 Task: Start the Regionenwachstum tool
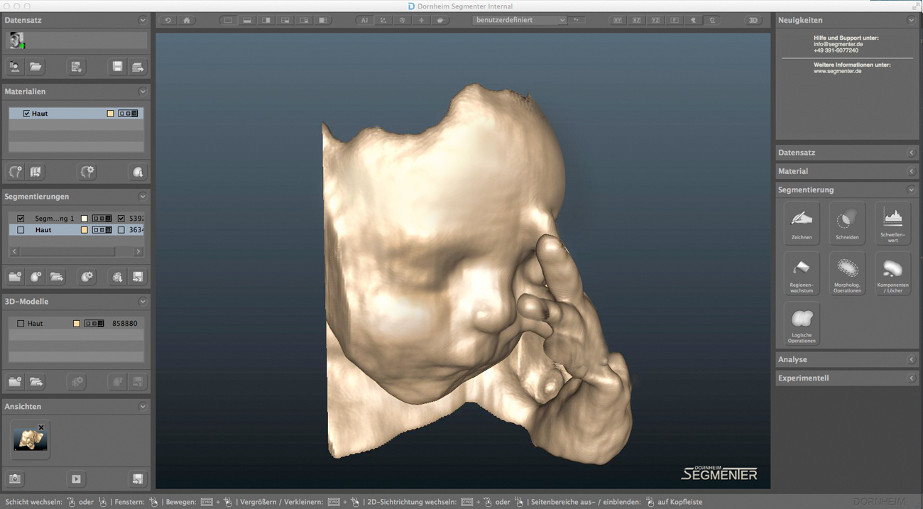coord(802,273)
